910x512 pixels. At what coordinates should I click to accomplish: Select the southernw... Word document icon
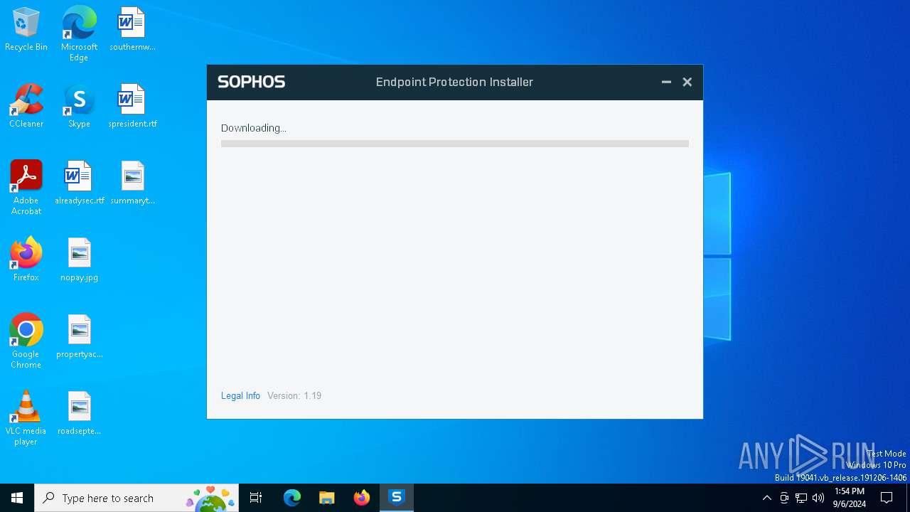(x=132, y=29)
